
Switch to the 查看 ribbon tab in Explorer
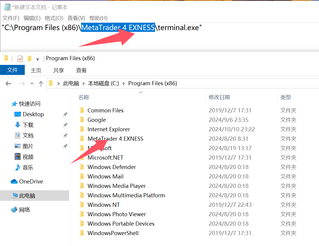pos(81,70)
